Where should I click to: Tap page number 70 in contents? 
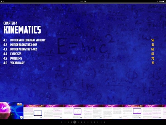coord(153,58)
